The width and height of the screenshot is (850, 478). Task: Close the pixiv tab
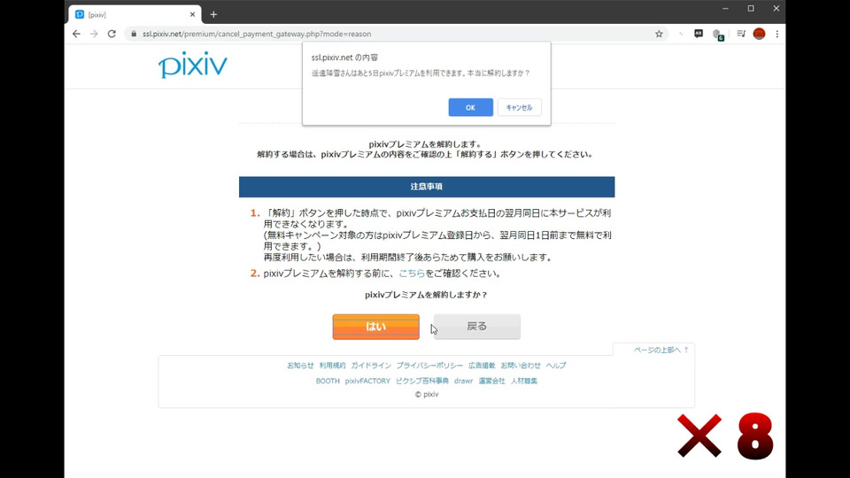point(192,15)
